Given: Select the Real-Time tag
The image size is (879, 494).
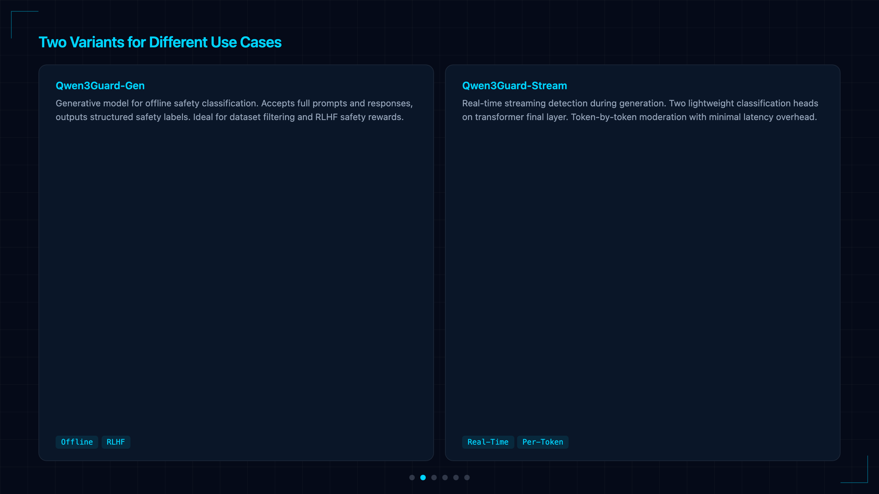Looking at the screenshot, I should pos(488,442).
